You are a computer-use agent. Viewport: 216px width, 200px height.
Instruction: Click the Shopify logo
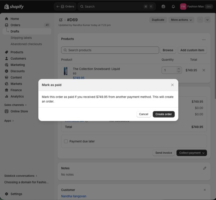(14, 7)
